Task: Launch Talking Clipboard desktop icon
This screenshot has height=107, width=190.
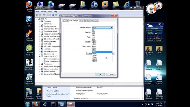Action: click(29, 36)
